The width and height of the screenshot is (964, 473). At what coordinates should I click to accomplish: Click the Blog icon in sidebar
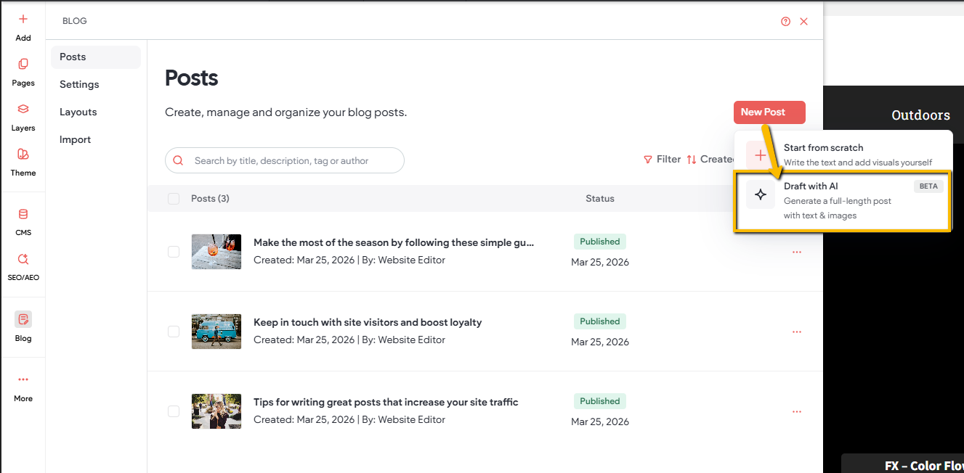click(x=23, y=320)
